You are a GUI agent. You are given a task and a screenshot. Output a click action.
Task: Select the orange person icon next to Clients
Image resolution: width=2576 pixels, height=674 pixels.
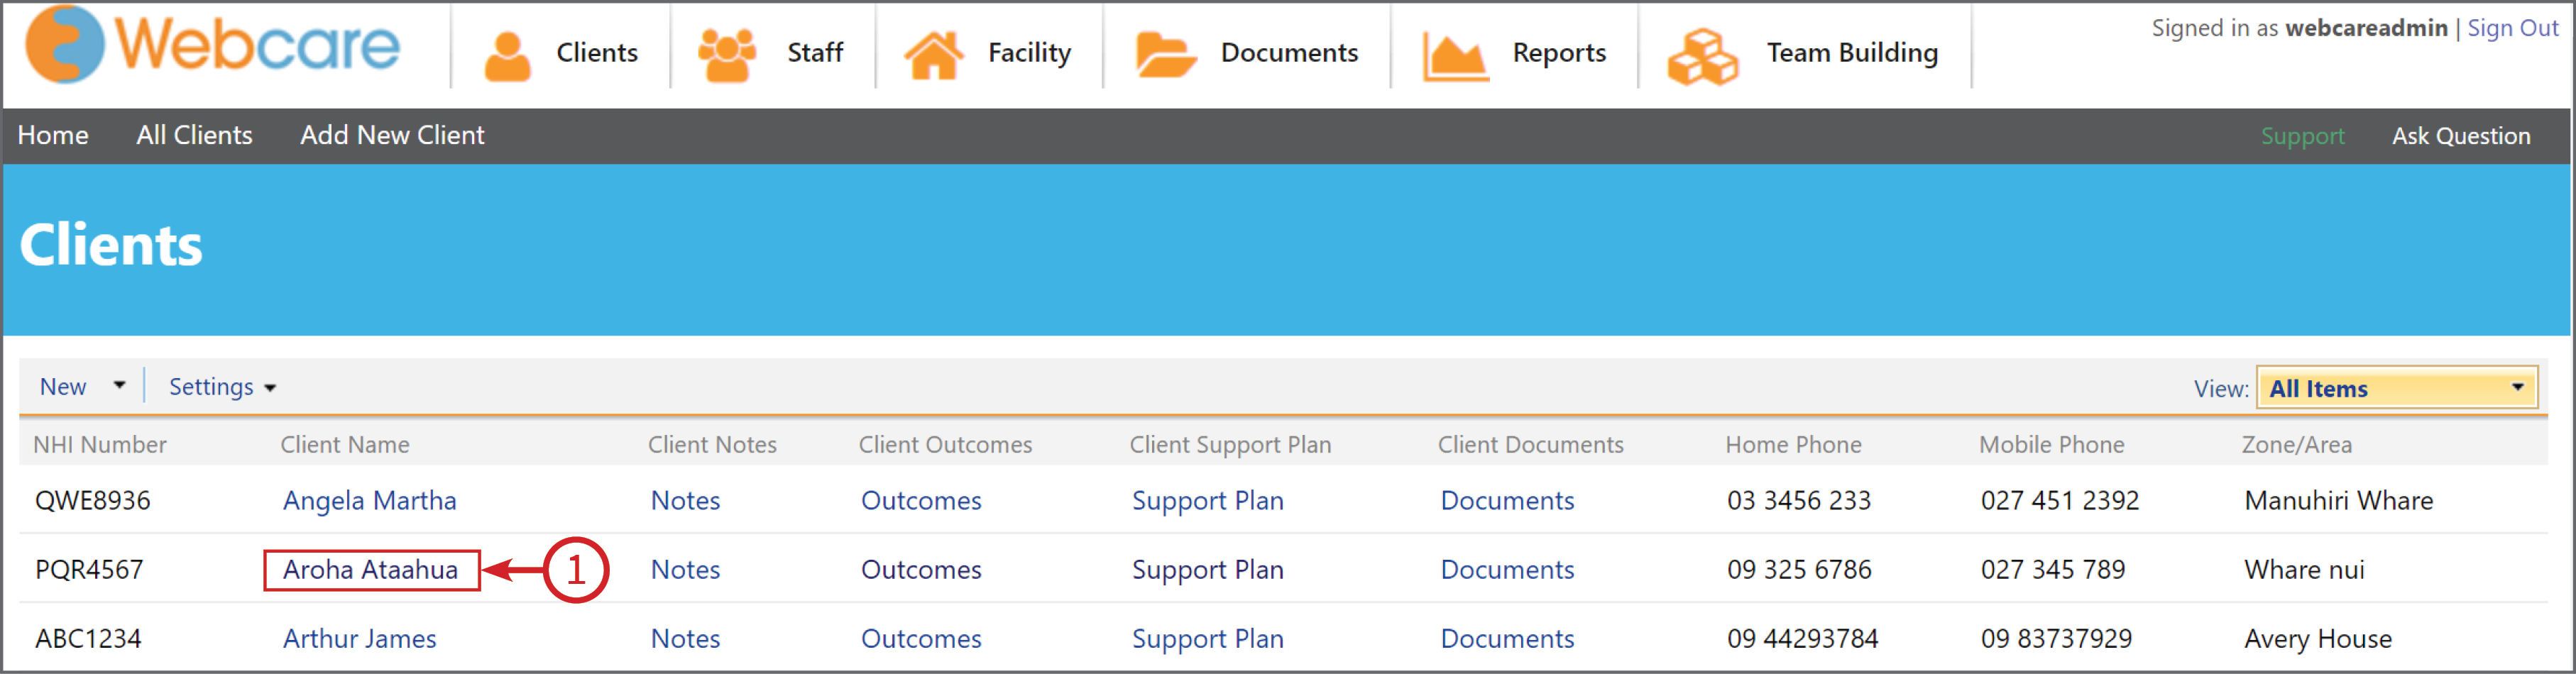(510, 50)
